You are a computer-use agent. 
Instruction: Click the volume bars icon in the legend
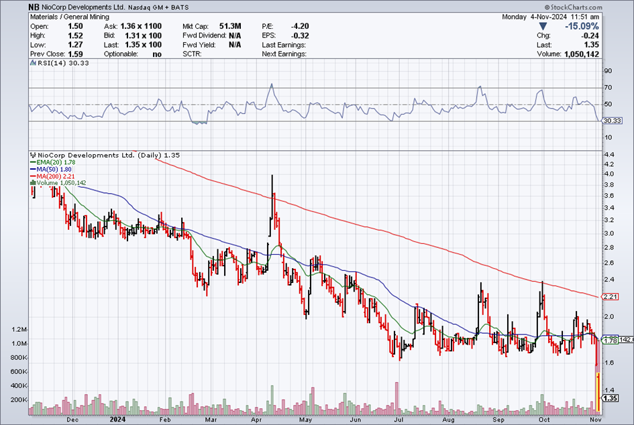(x=33, y=183)
